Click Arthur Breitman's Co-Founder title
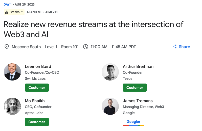This screenshot has height=131, width=202. [133, 72]
